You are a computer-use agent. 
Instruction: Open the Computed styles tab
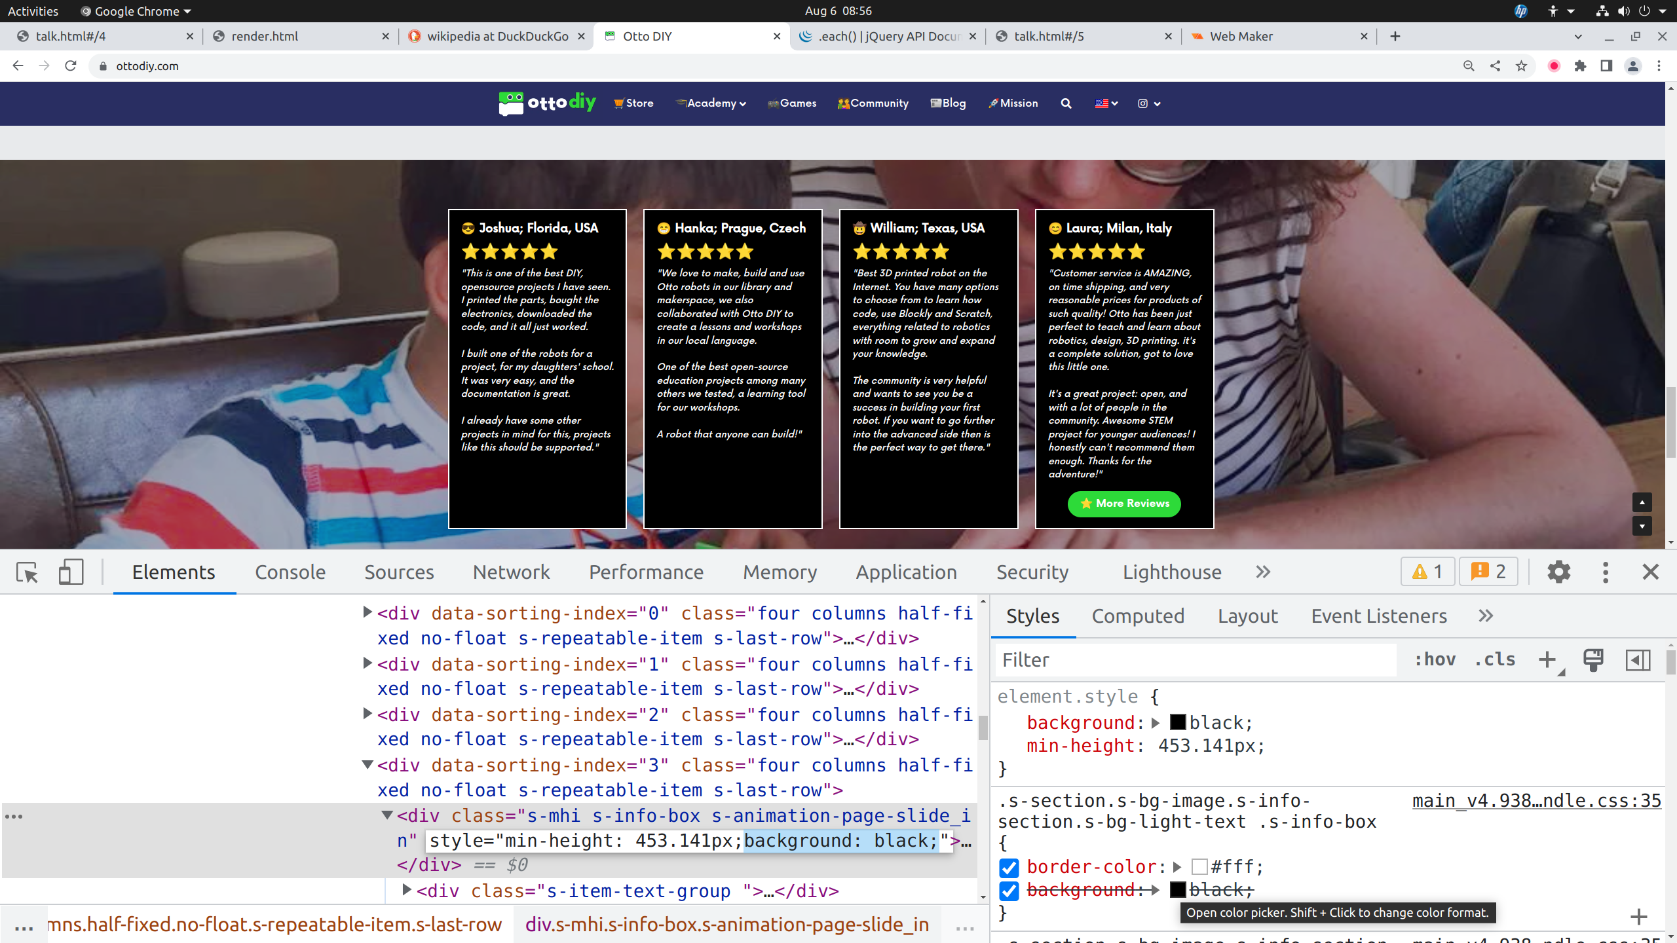[x=1138, y=616]
